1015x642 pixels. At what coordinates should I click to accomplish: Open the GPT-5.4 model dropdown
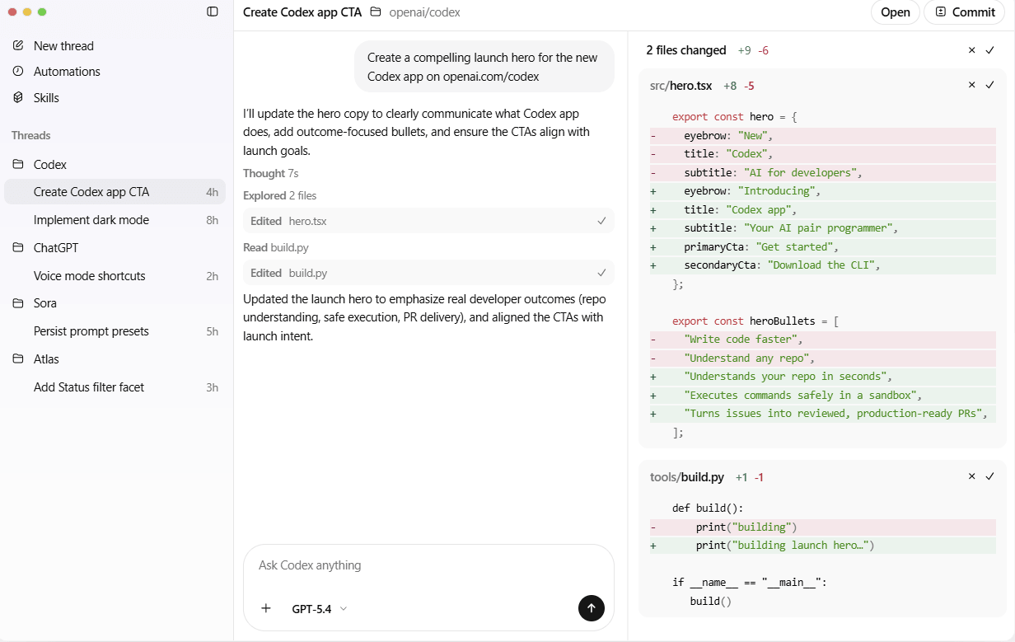pyautogui.click(x=320, y=609)
